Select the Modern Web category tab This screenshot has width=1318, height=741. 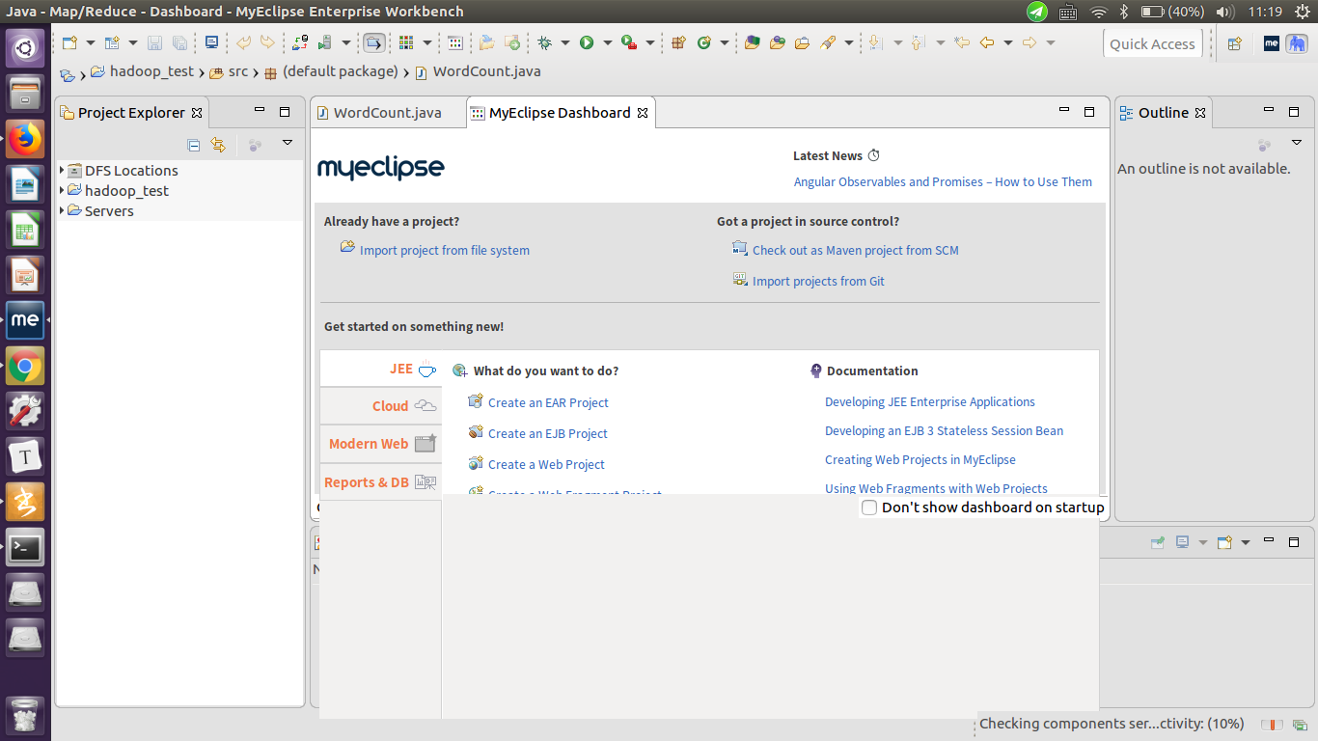[381, 444]
